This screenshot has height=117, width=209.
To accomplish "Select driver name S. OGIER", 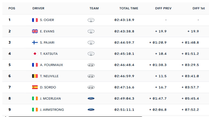I will coord(47,20).
